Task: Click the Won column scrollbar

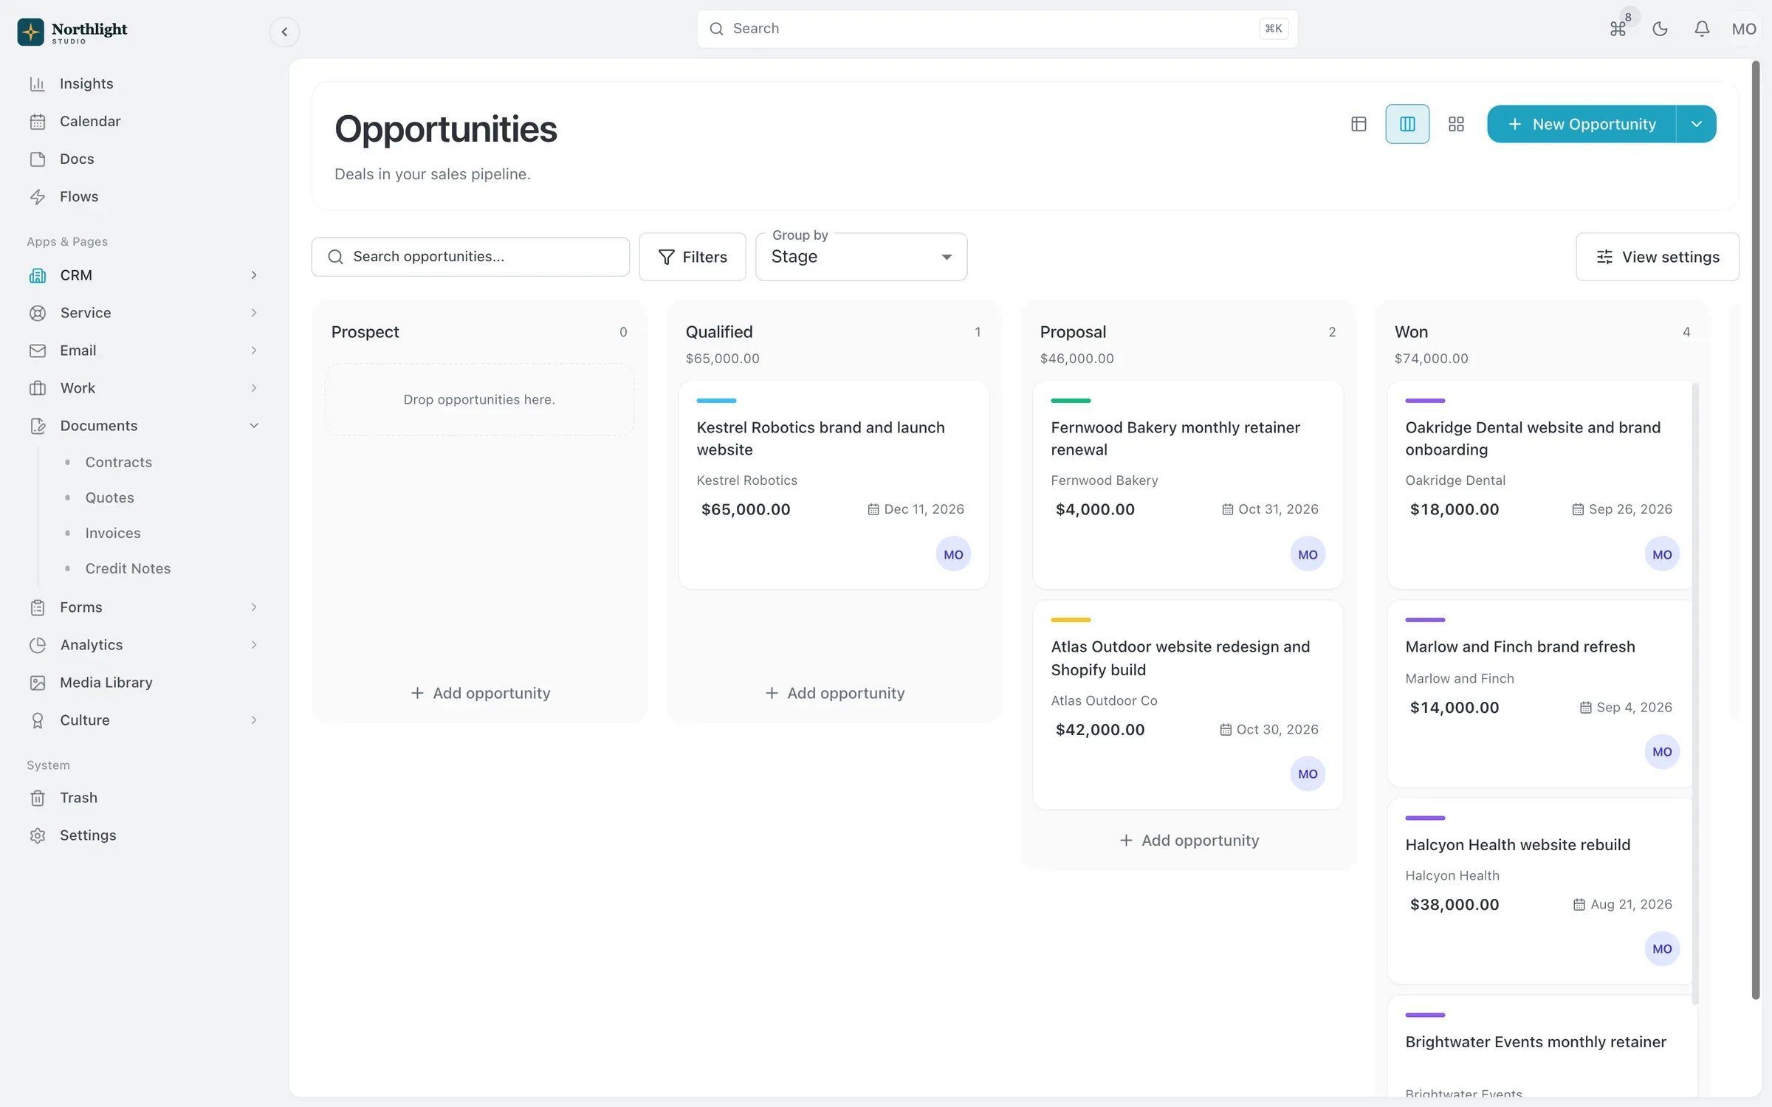Action: coord(1695,694)
